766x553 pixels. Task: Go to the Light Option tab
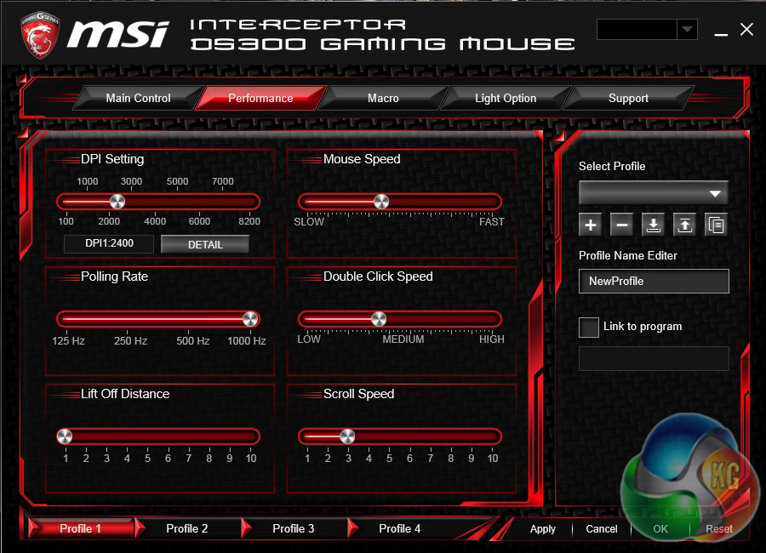(x=506, y=98)
